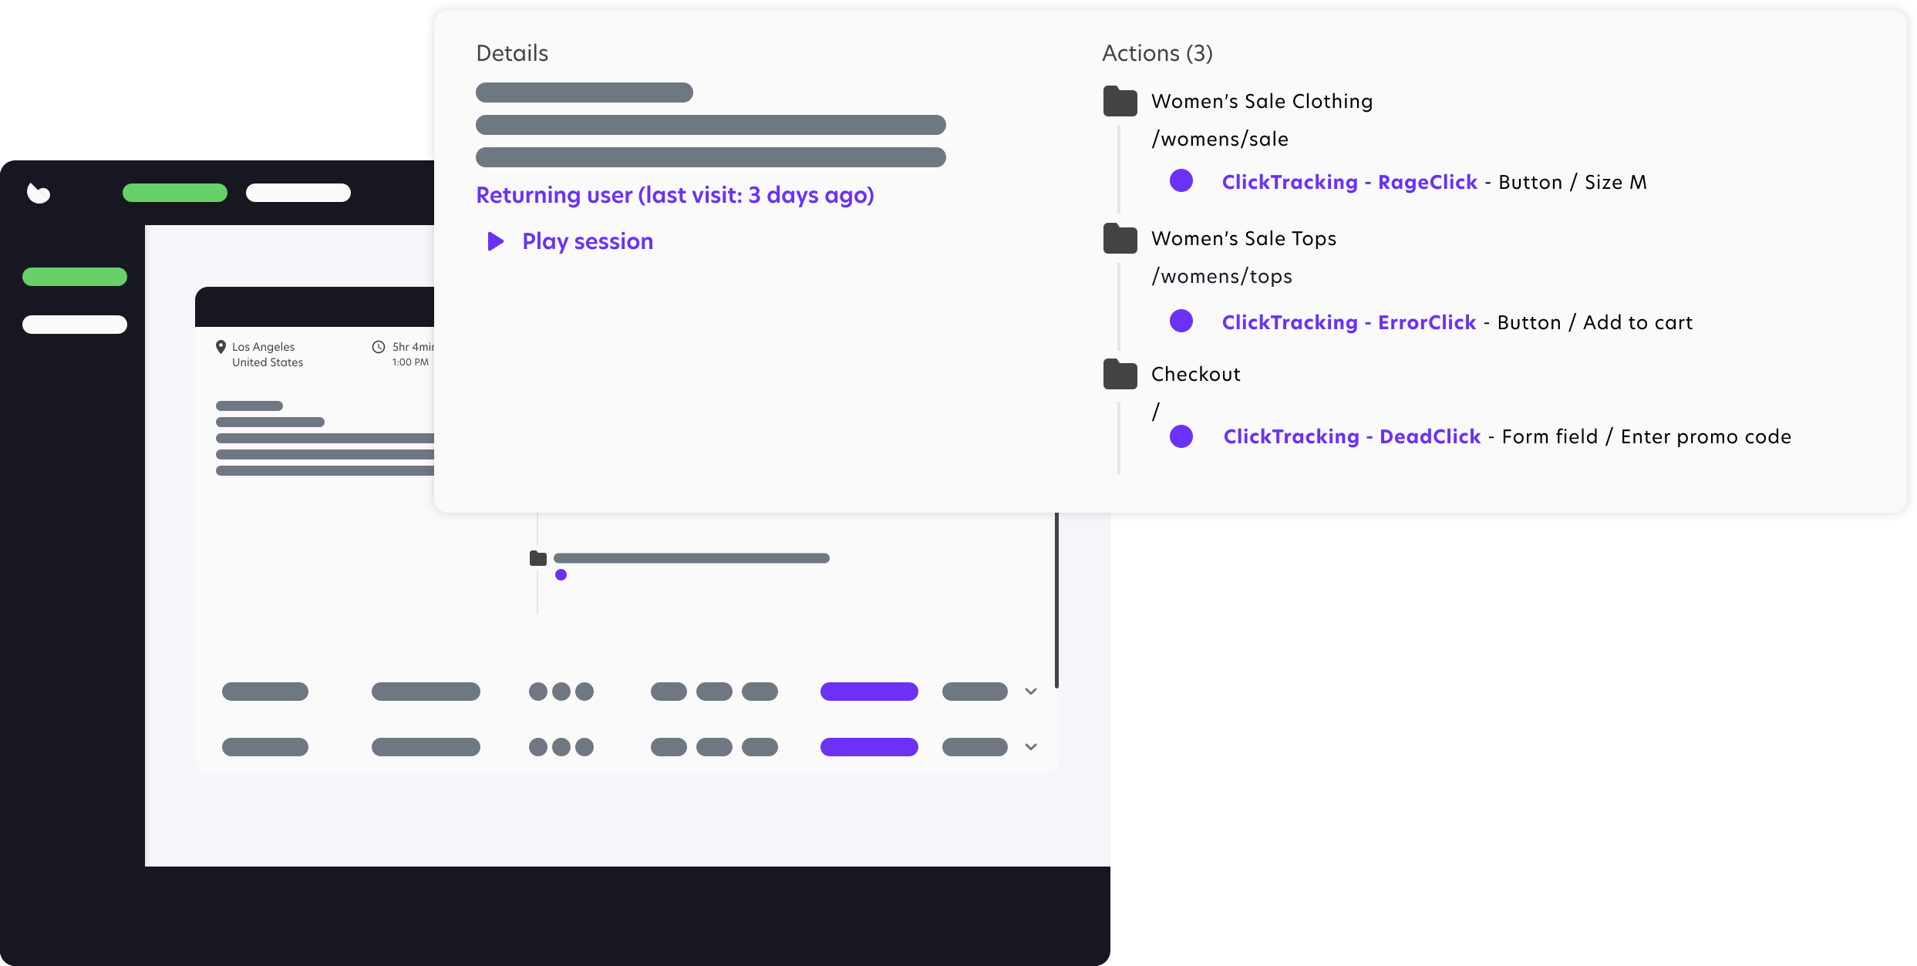Image resolution: width=1917 pixels, height=966 pixels.
Task: Expand the first session row dropdown
Action: pos(1031,692)
